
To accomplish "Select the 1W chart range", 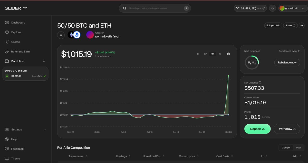I will click(x=205, y=54).
